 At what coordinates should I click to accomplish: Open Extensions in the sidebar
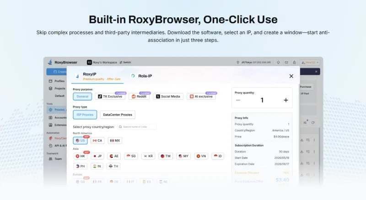point(58,125)
